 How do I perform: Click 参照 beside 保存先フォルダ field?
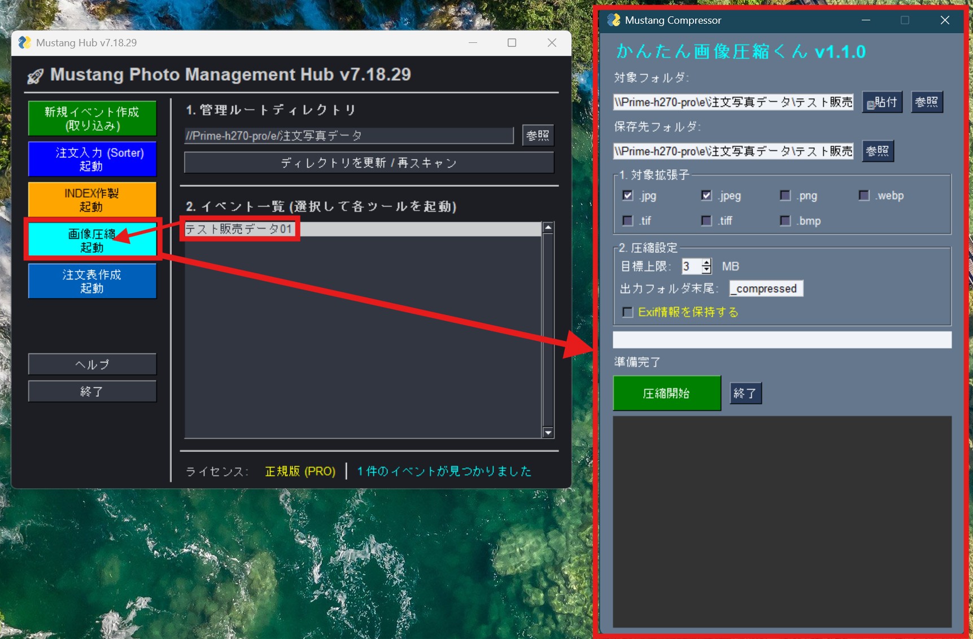pos(878,151)
